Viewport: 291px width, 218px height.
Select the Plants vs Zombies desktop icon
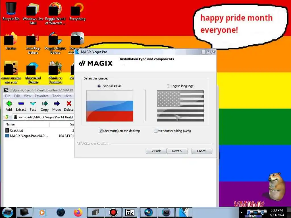55,73
